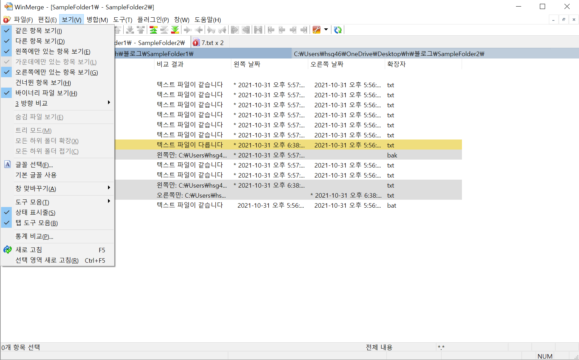The width and height of the screenshot is (579, 360).
Task: Click the First Difference toolbar icon
Action: [x=153, y=30]
